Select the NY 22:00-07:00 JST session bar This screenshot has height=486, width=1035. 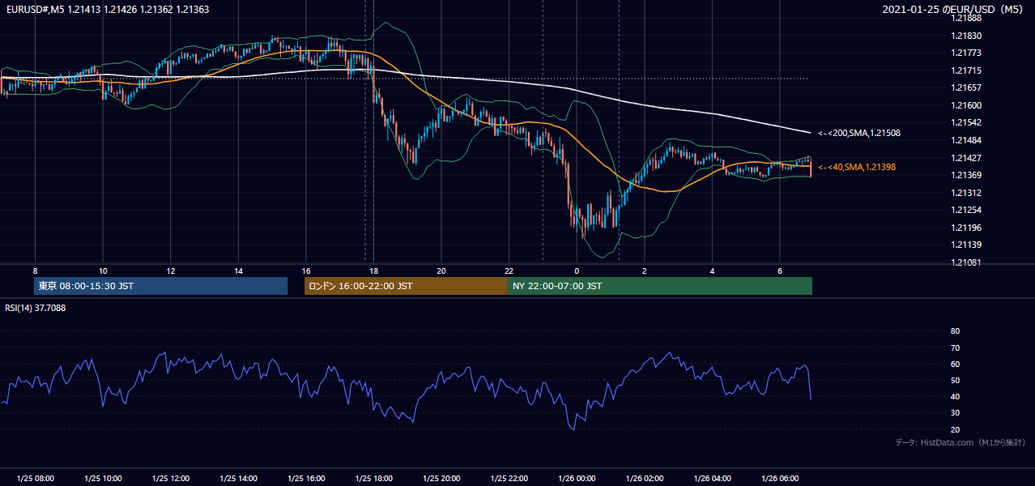click(660, 286)
